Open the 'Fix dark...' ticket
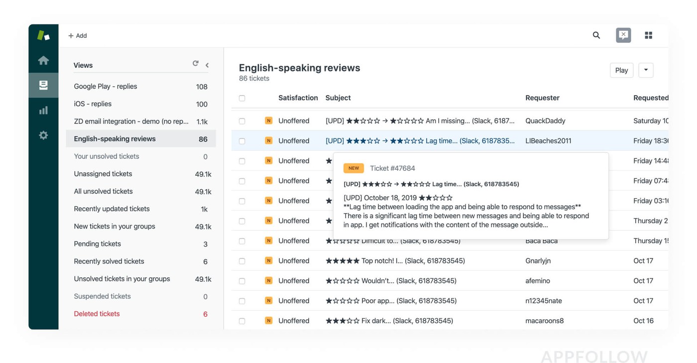 389,320
